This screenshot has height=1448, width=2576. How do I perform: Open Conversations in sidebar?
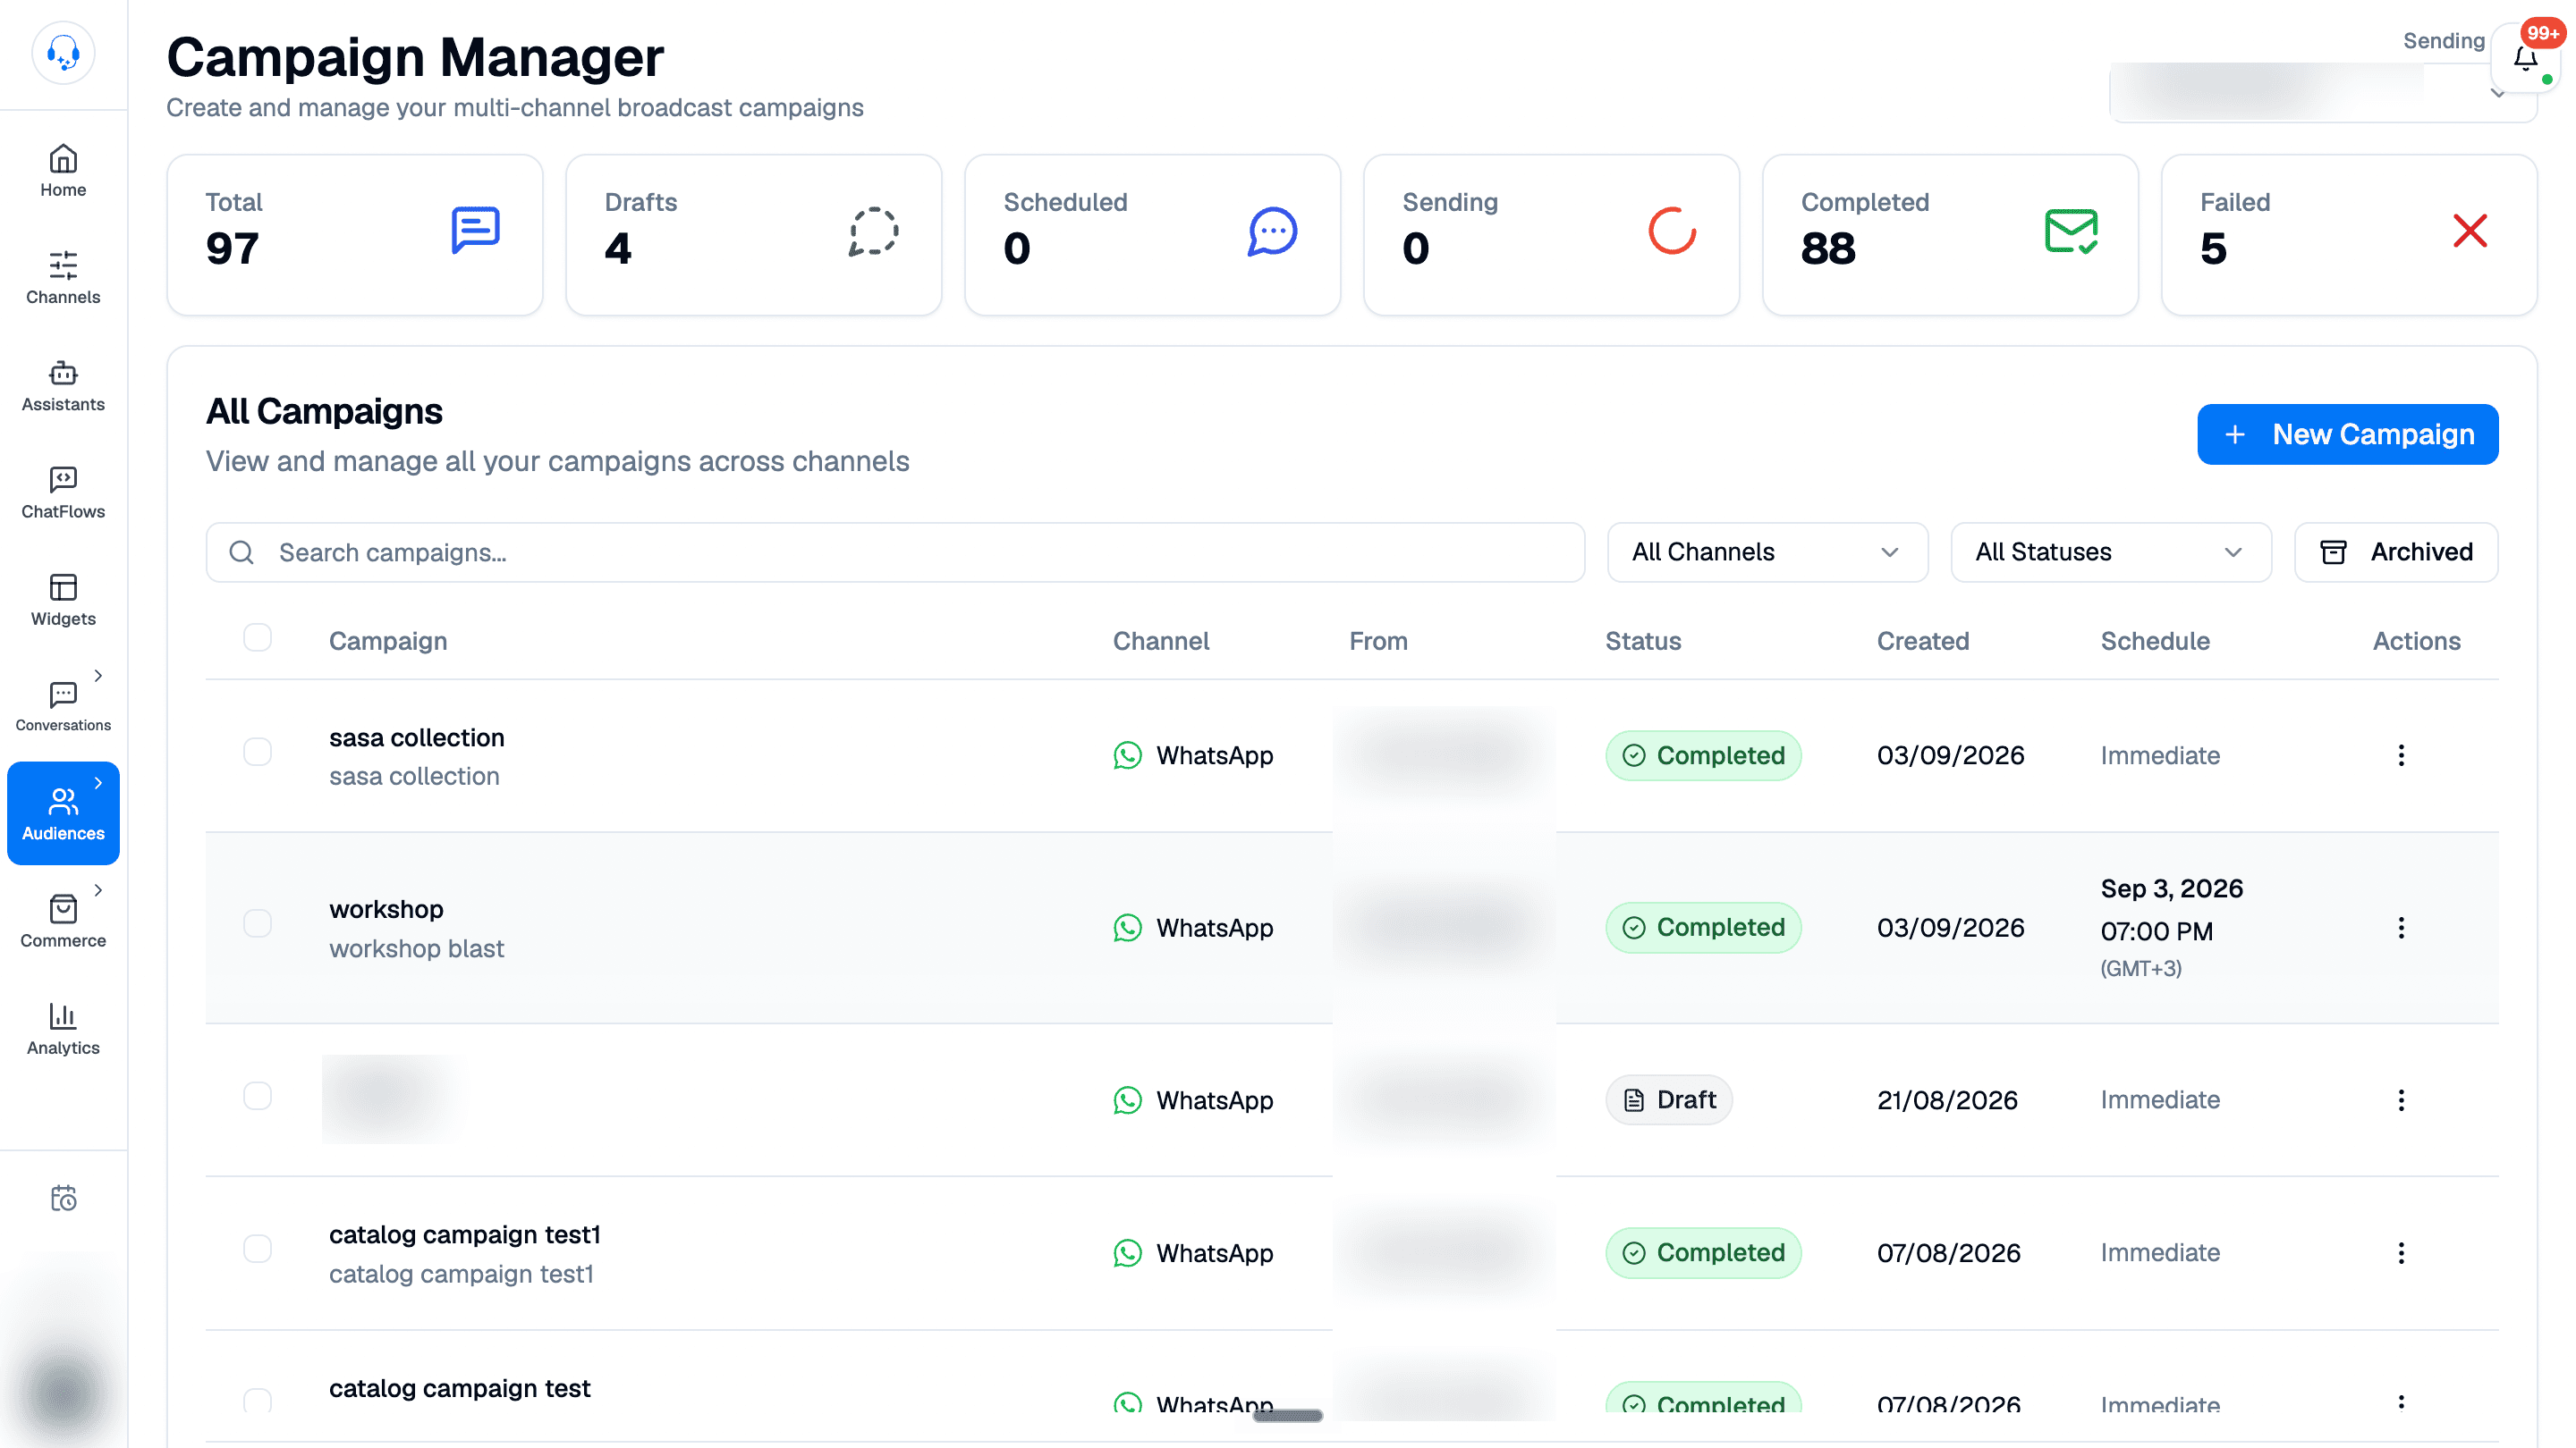pos(63,706)
